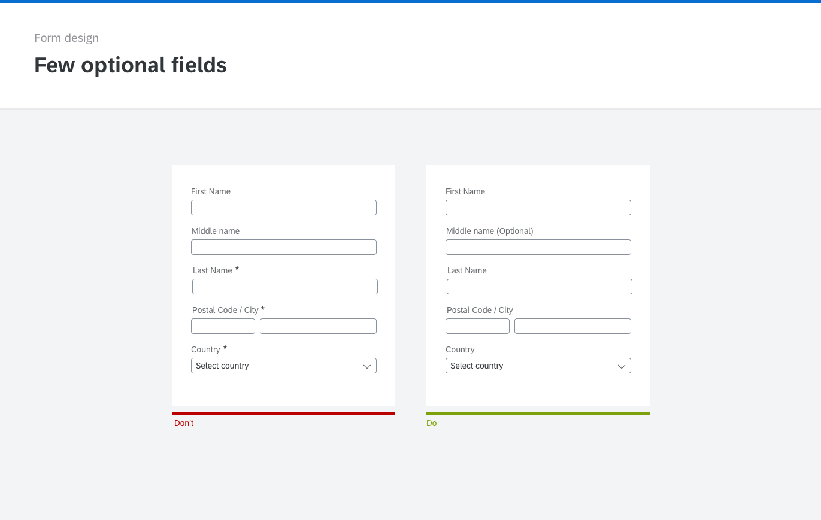Expand the Select country combo box on the left
This screenshot has width=821, height=520.
click(x=283, y=366)
